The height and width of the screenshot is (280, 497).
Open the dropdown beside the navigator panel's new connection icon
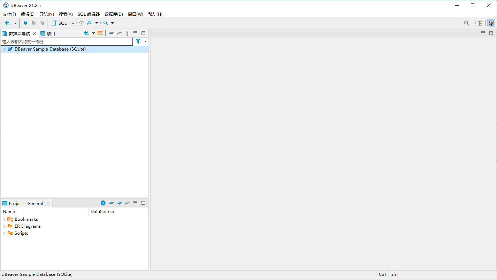(93, 33)
